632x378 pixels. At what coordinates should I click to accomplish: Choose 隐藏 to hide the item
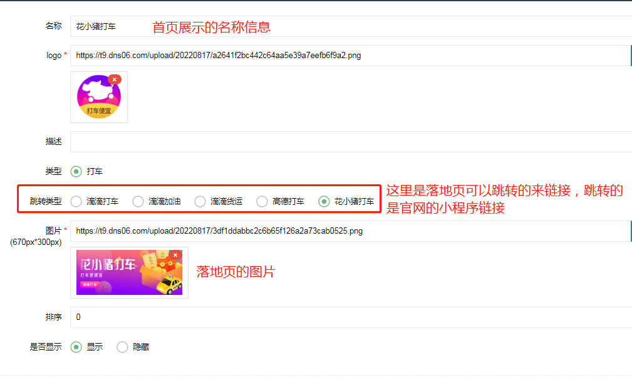[123, 347]
